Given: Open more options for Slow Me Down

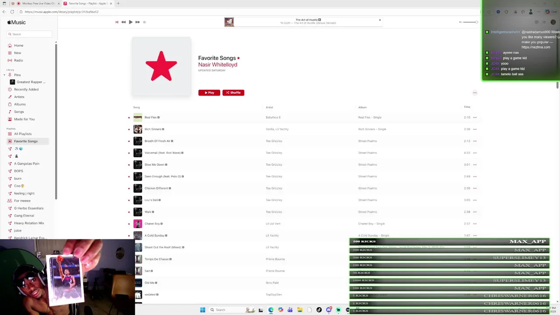Looking at the screenshot, I should coord(475,165).
